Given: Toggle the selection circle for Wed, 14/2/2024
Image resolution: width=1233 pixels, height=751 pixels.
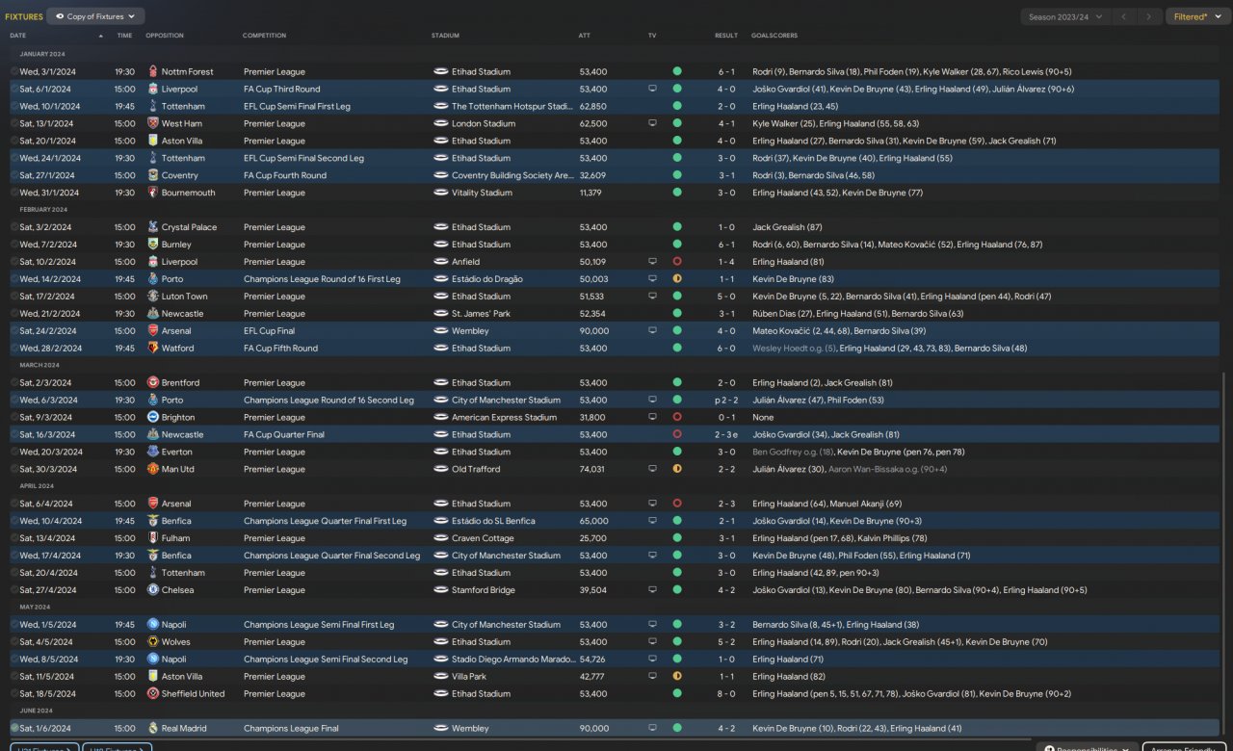Looking at the screenshot, I should (x=14, y=279).
